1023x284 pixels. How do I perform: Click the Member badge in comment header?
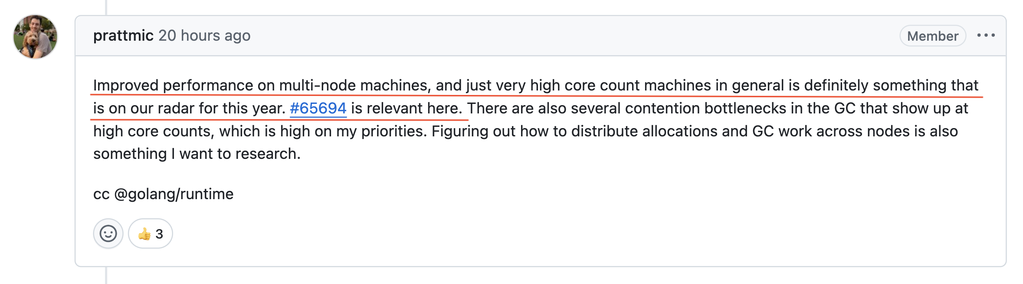[x=933, y=35]
